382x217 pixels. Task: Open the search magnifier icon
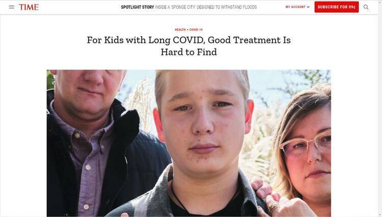point(366,7)
